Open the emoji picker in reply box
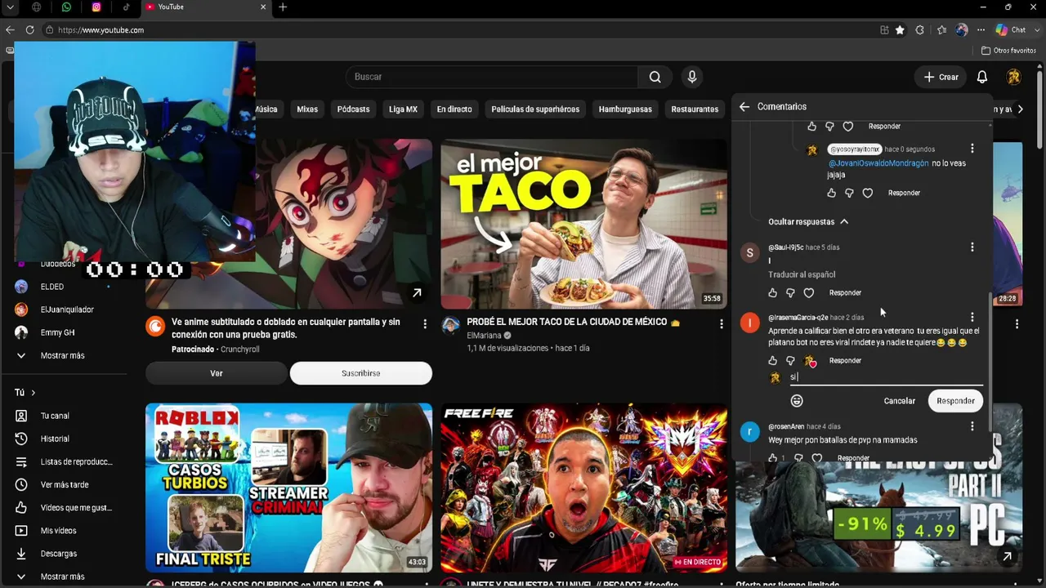The image size is (1046, 588). [797, 401]
